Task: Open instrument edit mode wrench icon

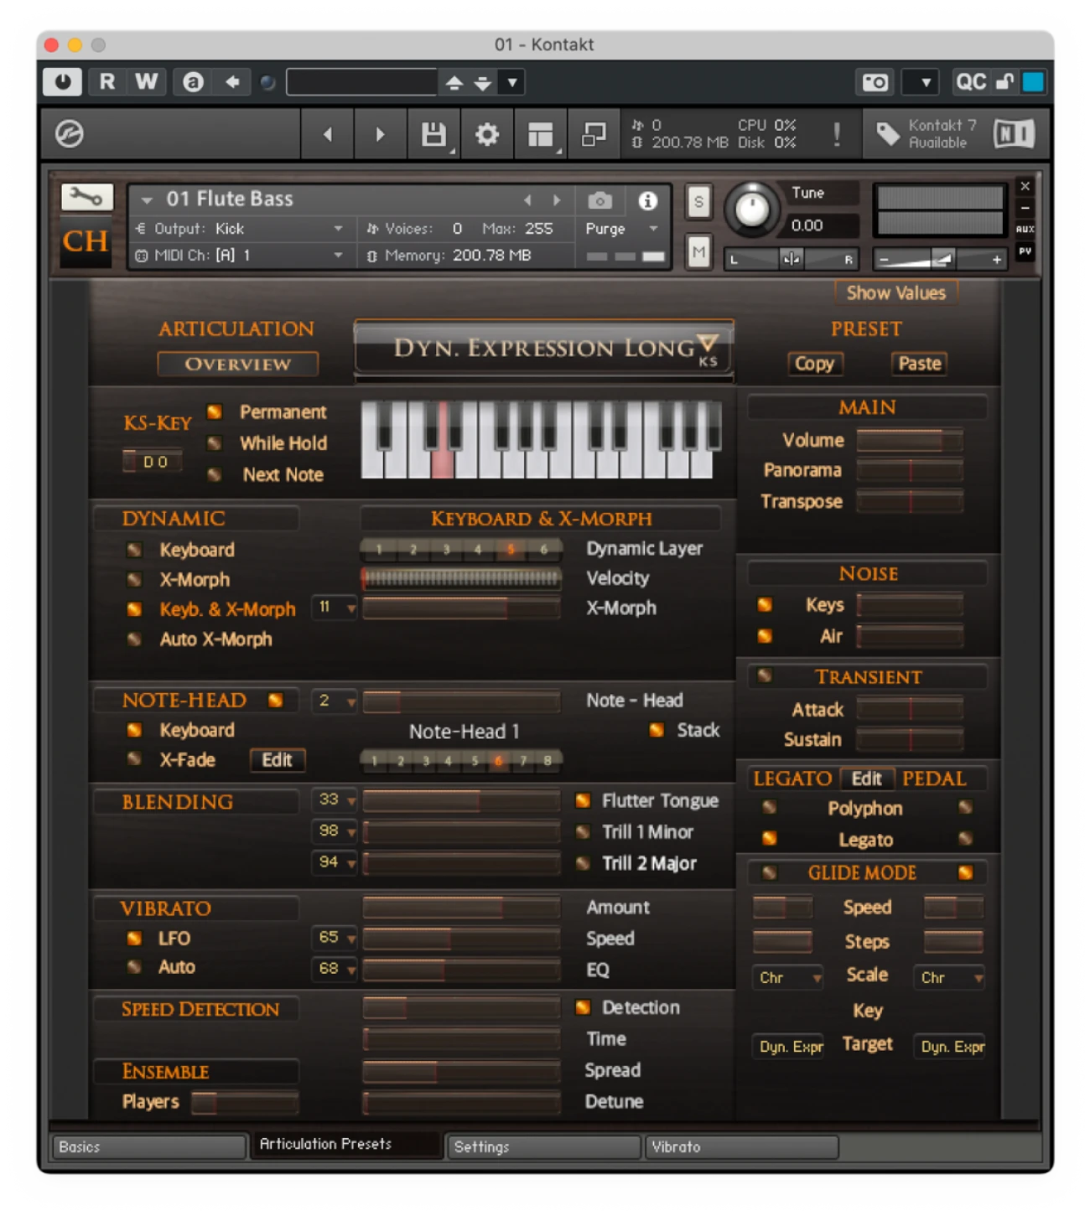Action: (x=86, y=198)
